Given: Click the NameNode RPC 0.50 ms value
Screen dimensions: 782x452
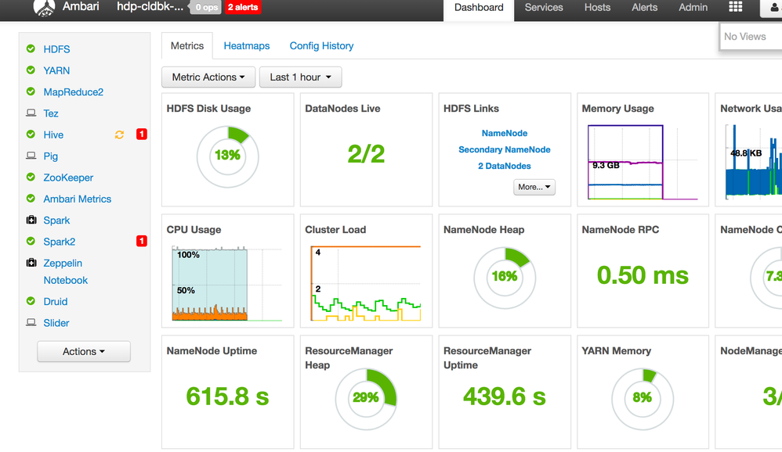Looking at the screenshot, I should [643, 274].
